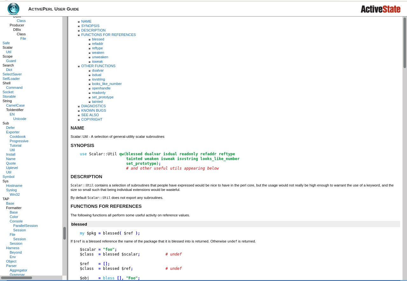Viewport: 407px width, 281px height.
Task: Open Tutorial under Exporter in sidebar
Action: [x=15, y=145]
